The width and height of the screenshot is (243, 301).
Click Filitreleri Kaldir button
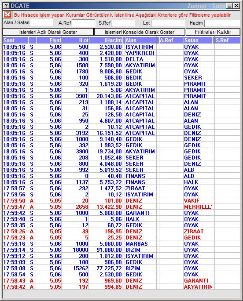coord(213,32)
